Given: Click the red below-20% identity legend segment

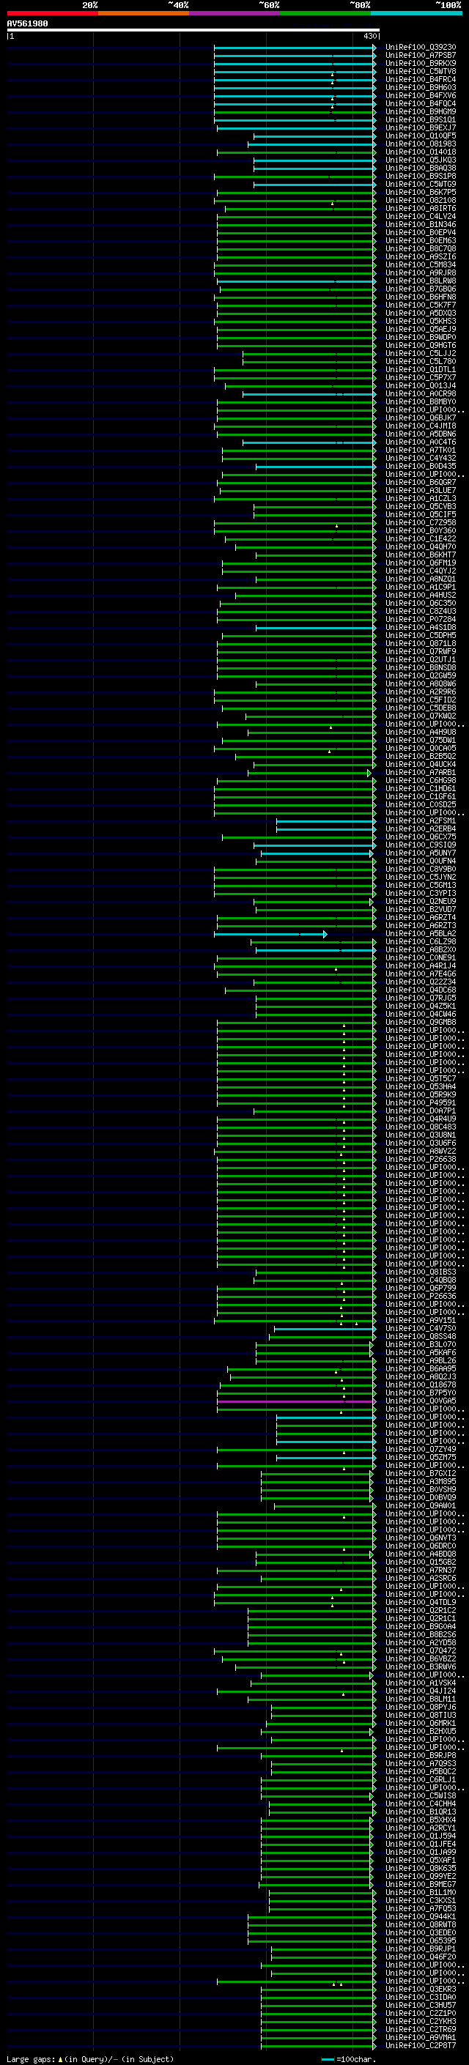Looking at the screenshot, I should coord(52,13).
